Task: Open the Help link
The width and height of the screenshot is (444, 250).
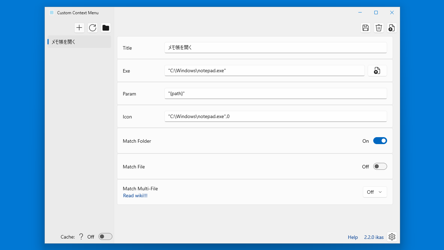Action: pyautogui.click(x=353, y=237)
